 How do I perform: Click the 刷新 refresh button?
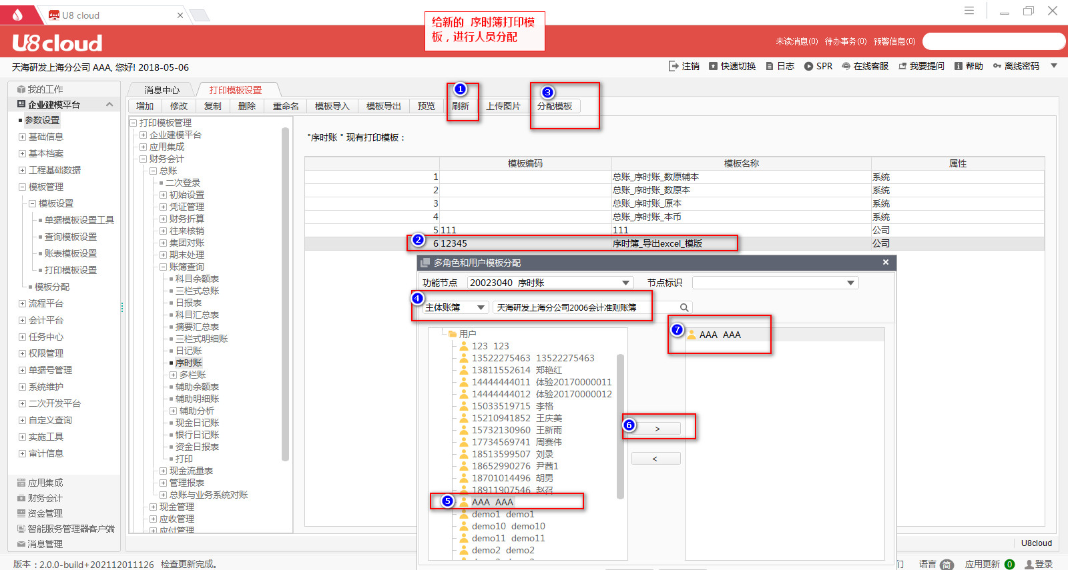click(461, 106)
